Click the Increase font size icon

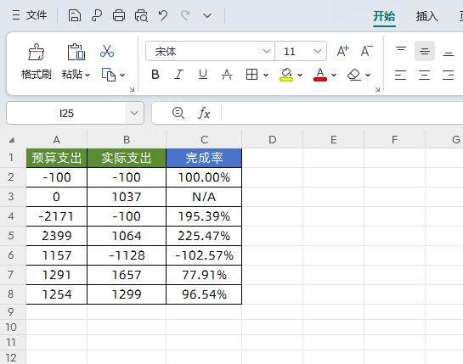(x=343, y=51)
